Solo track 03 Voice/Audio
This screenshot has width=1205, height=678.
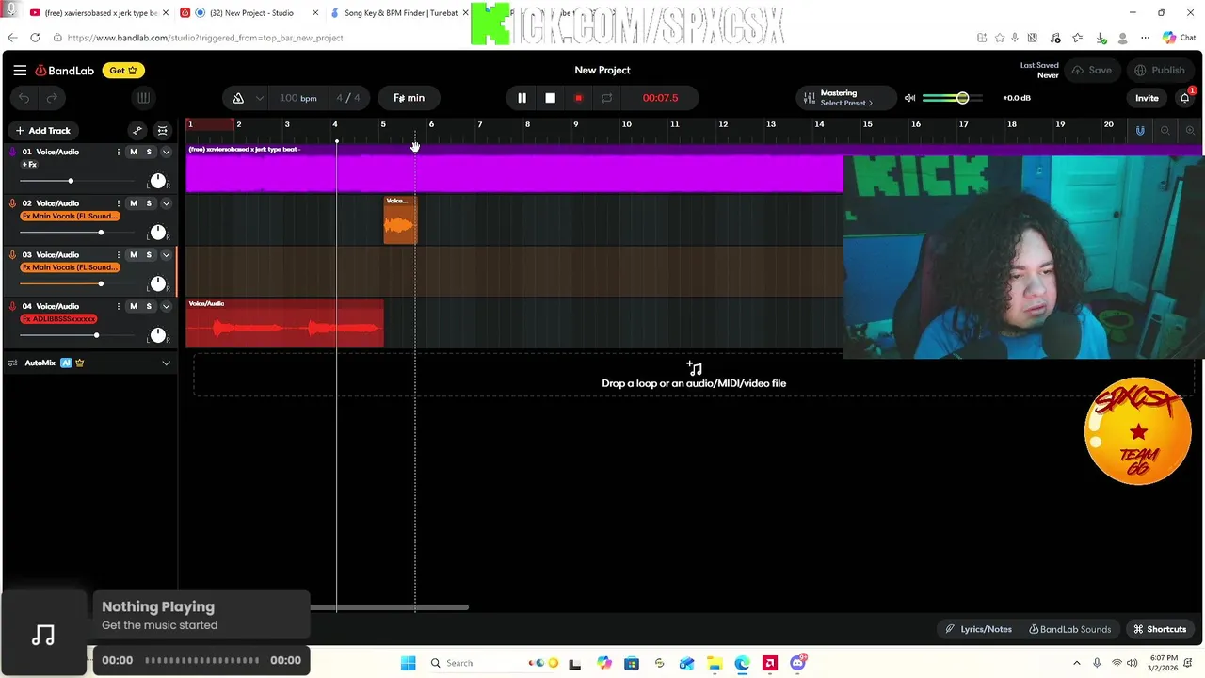[149, 255]
